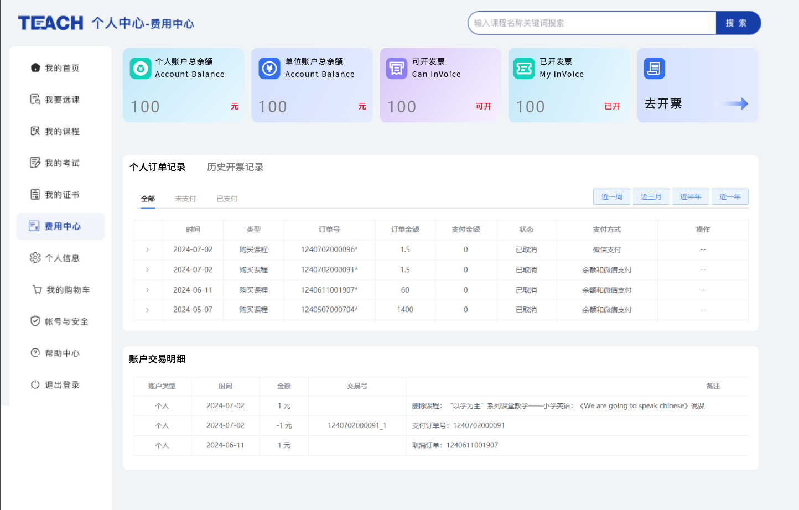This screenshot has height=510, width=799.
Task: Click the green My Invoice ticket icon
Action: 524,69
